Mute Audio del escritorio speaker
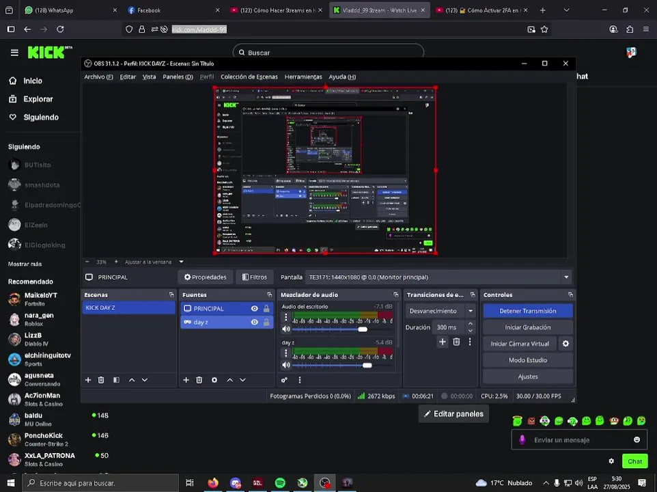 click(285, 329)
